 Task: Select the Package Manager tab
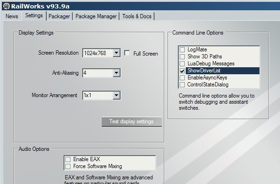pos(96,16)
